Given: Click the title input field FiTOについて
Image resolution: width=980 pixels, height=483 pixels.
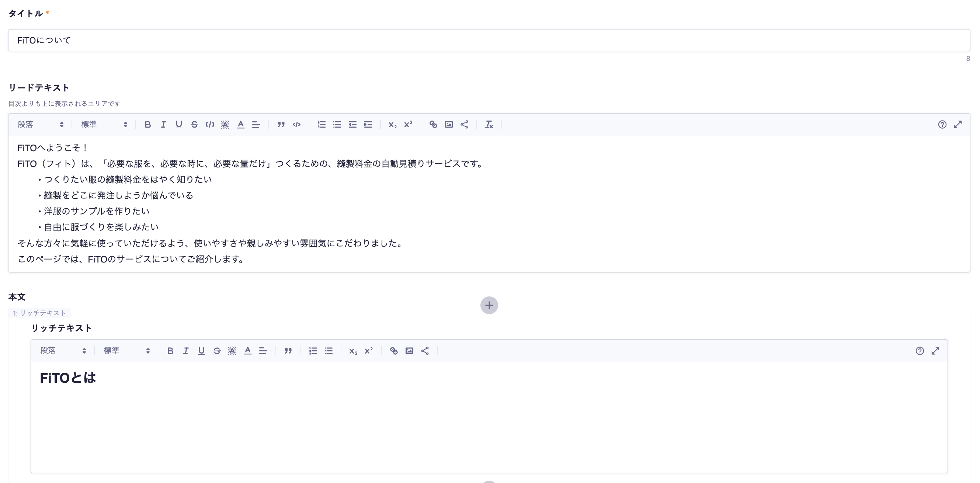Looking at the screenshot, I should pyautogui.click(x=489, y=40).
